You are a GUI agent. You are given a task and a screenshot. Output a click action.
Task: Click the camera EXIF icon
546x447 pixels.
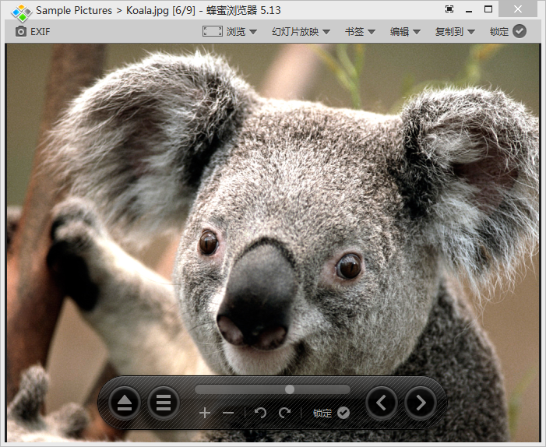click(21, 32)
